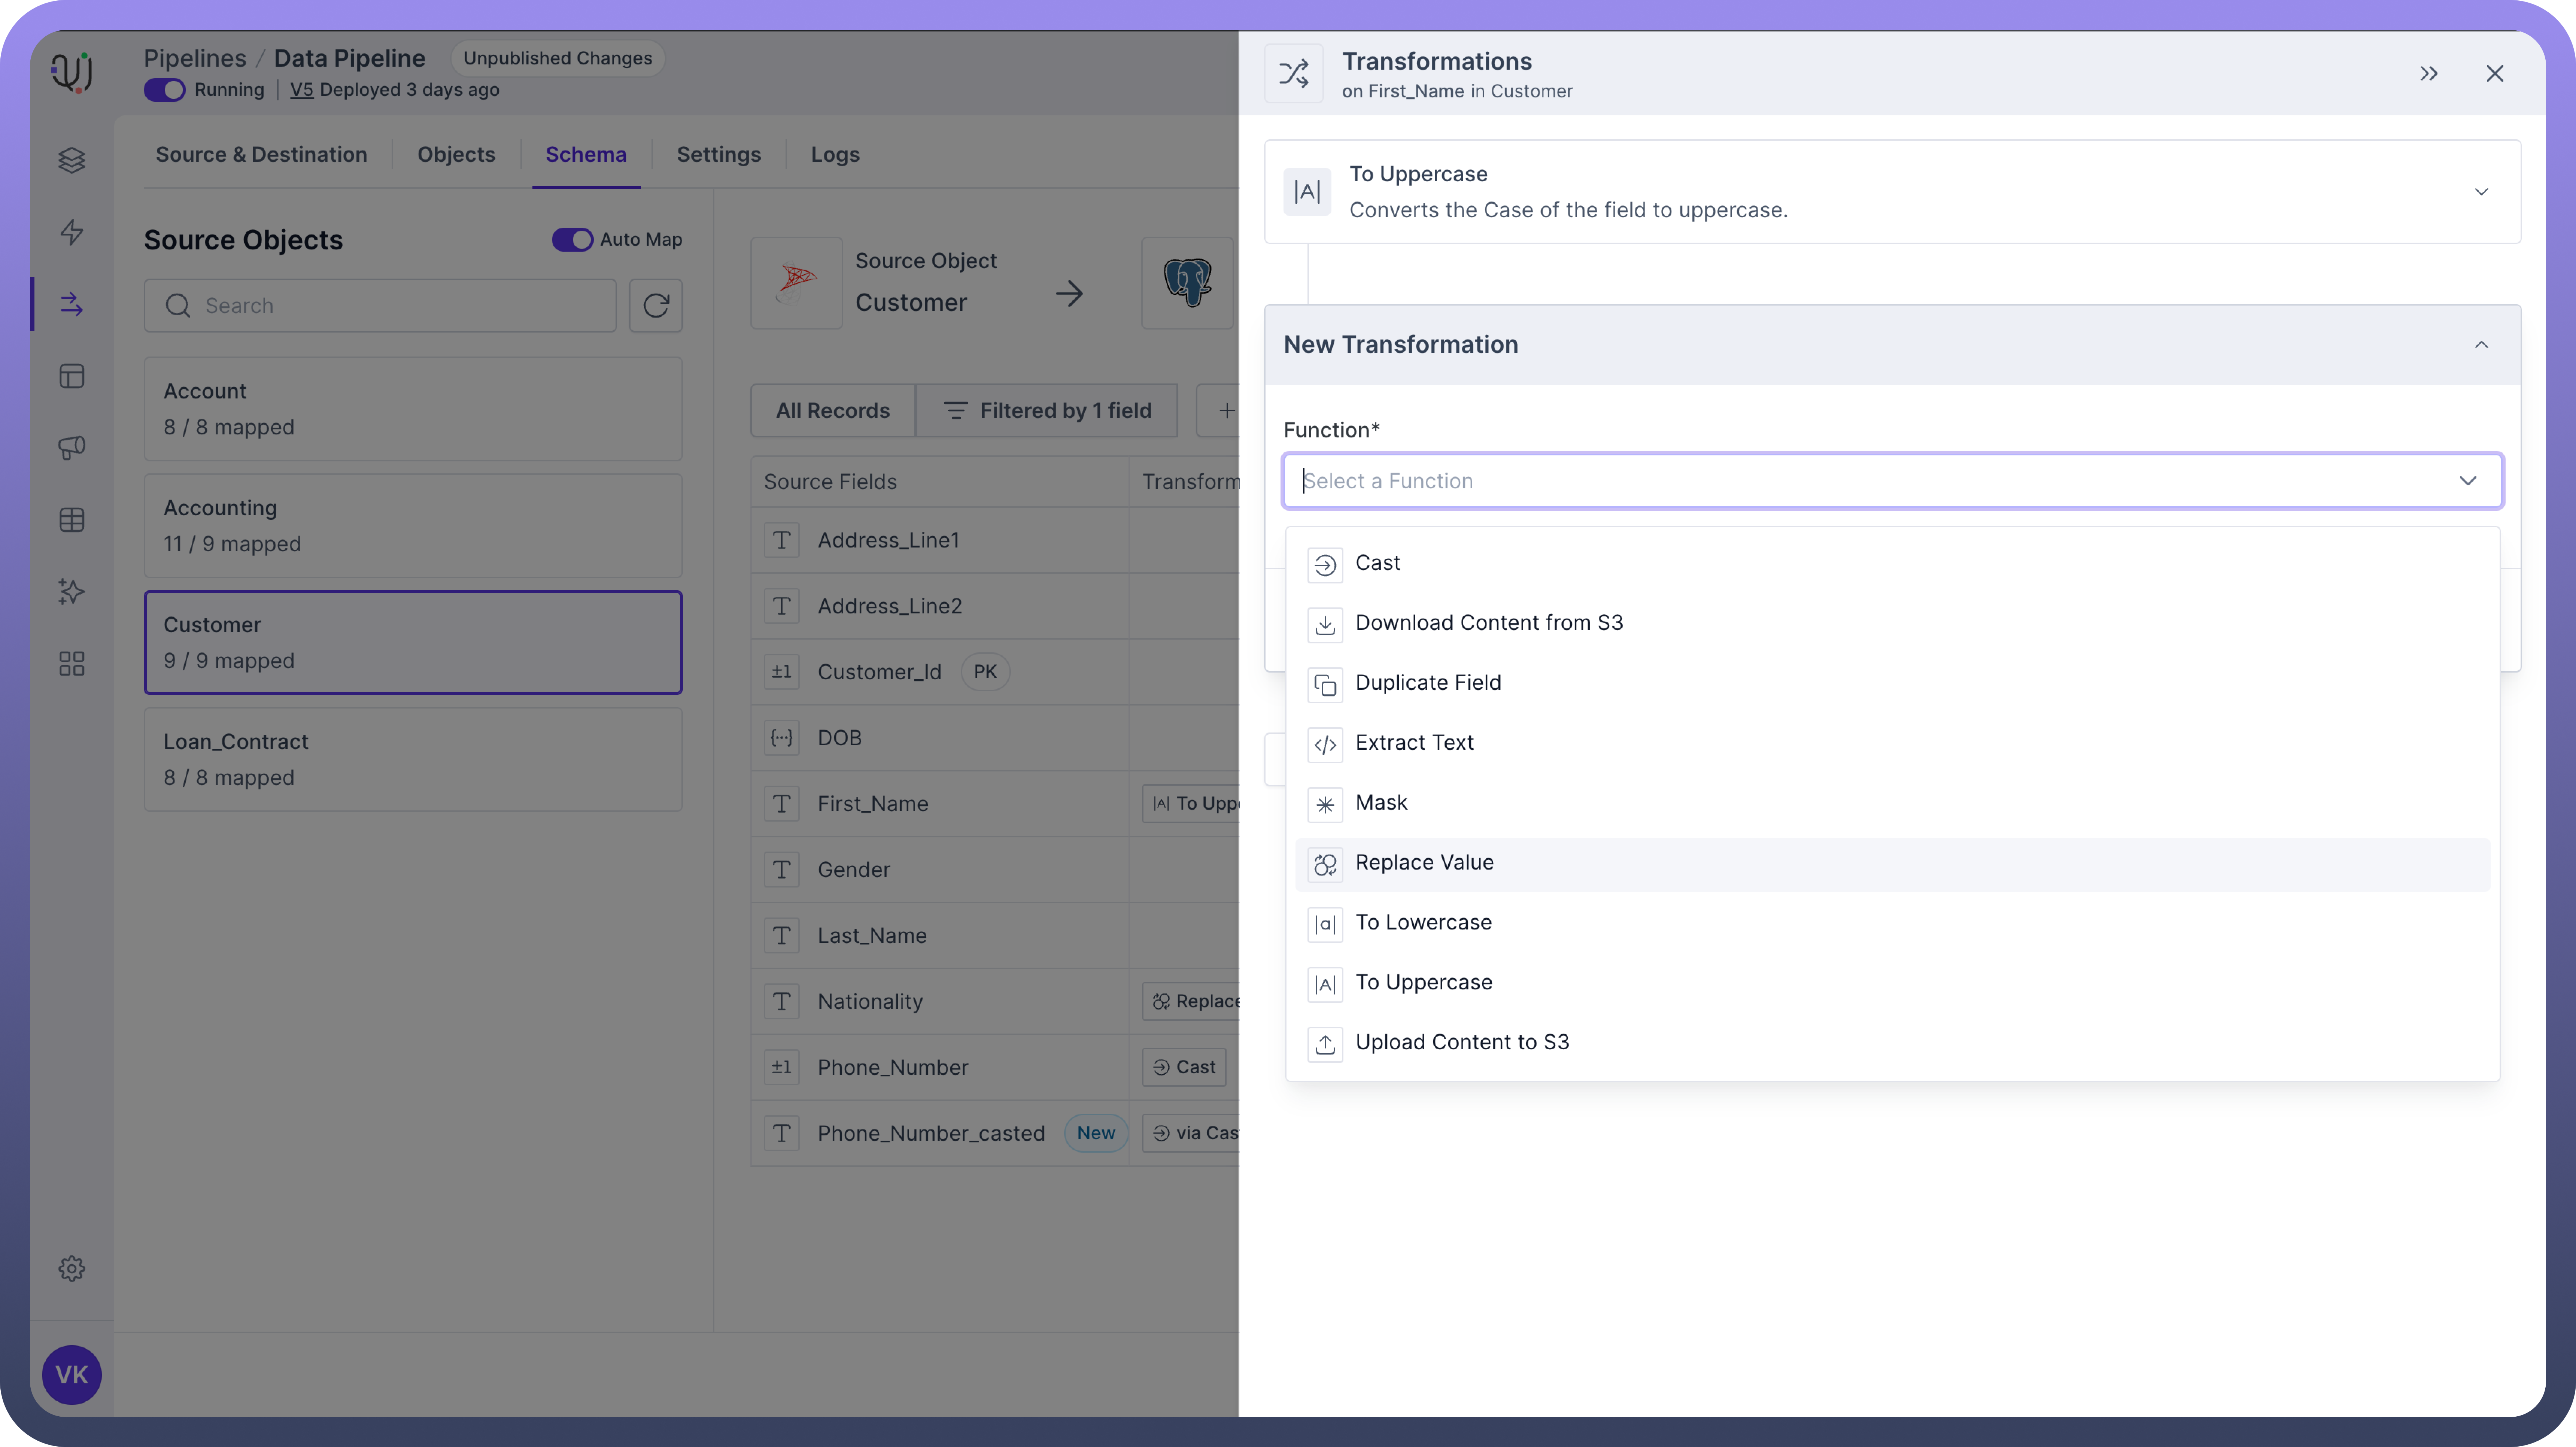The width and height of the screenshot is (2576, 1447).
Task: Click the grid apps sidebar icon
Action: 71,664
